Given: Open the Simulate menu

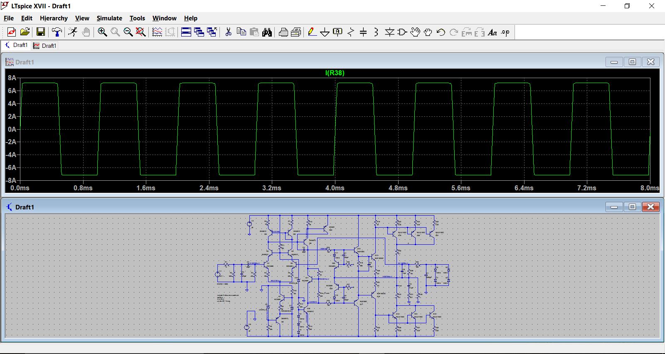Looking at the screenshot, I should click(x=109, y=18).
